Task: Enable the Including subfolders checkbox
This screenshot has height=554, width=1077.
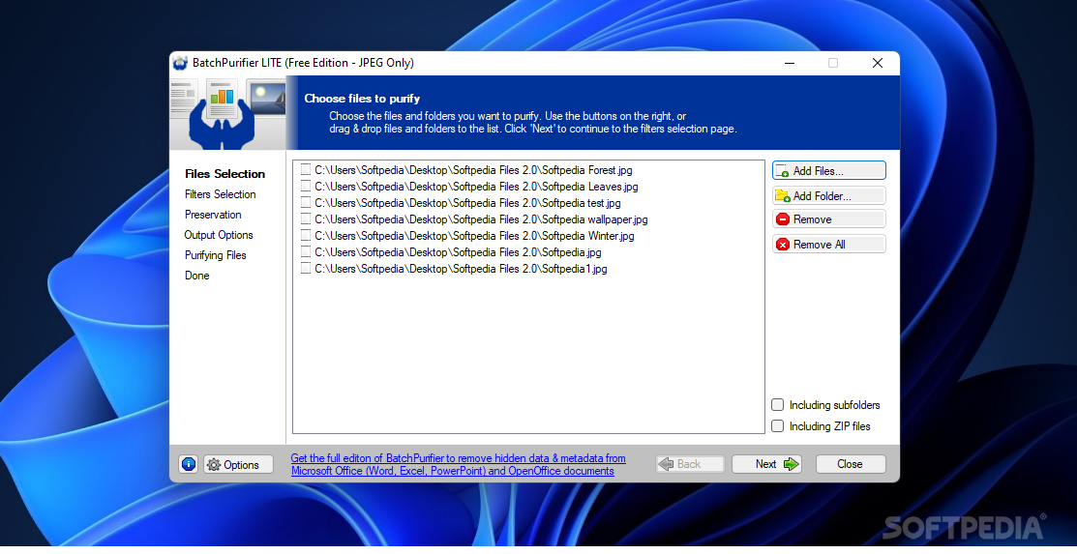Action: 778,405
